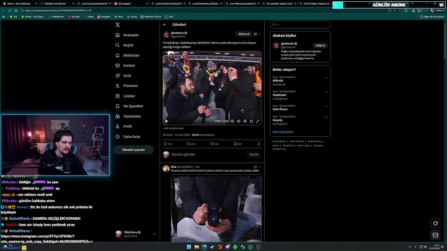Image resolution: width=447 pixels, height=251 pixels.
Task: Open iCloud bookmark
Action: pyautogui.click(x=132, y=17)
